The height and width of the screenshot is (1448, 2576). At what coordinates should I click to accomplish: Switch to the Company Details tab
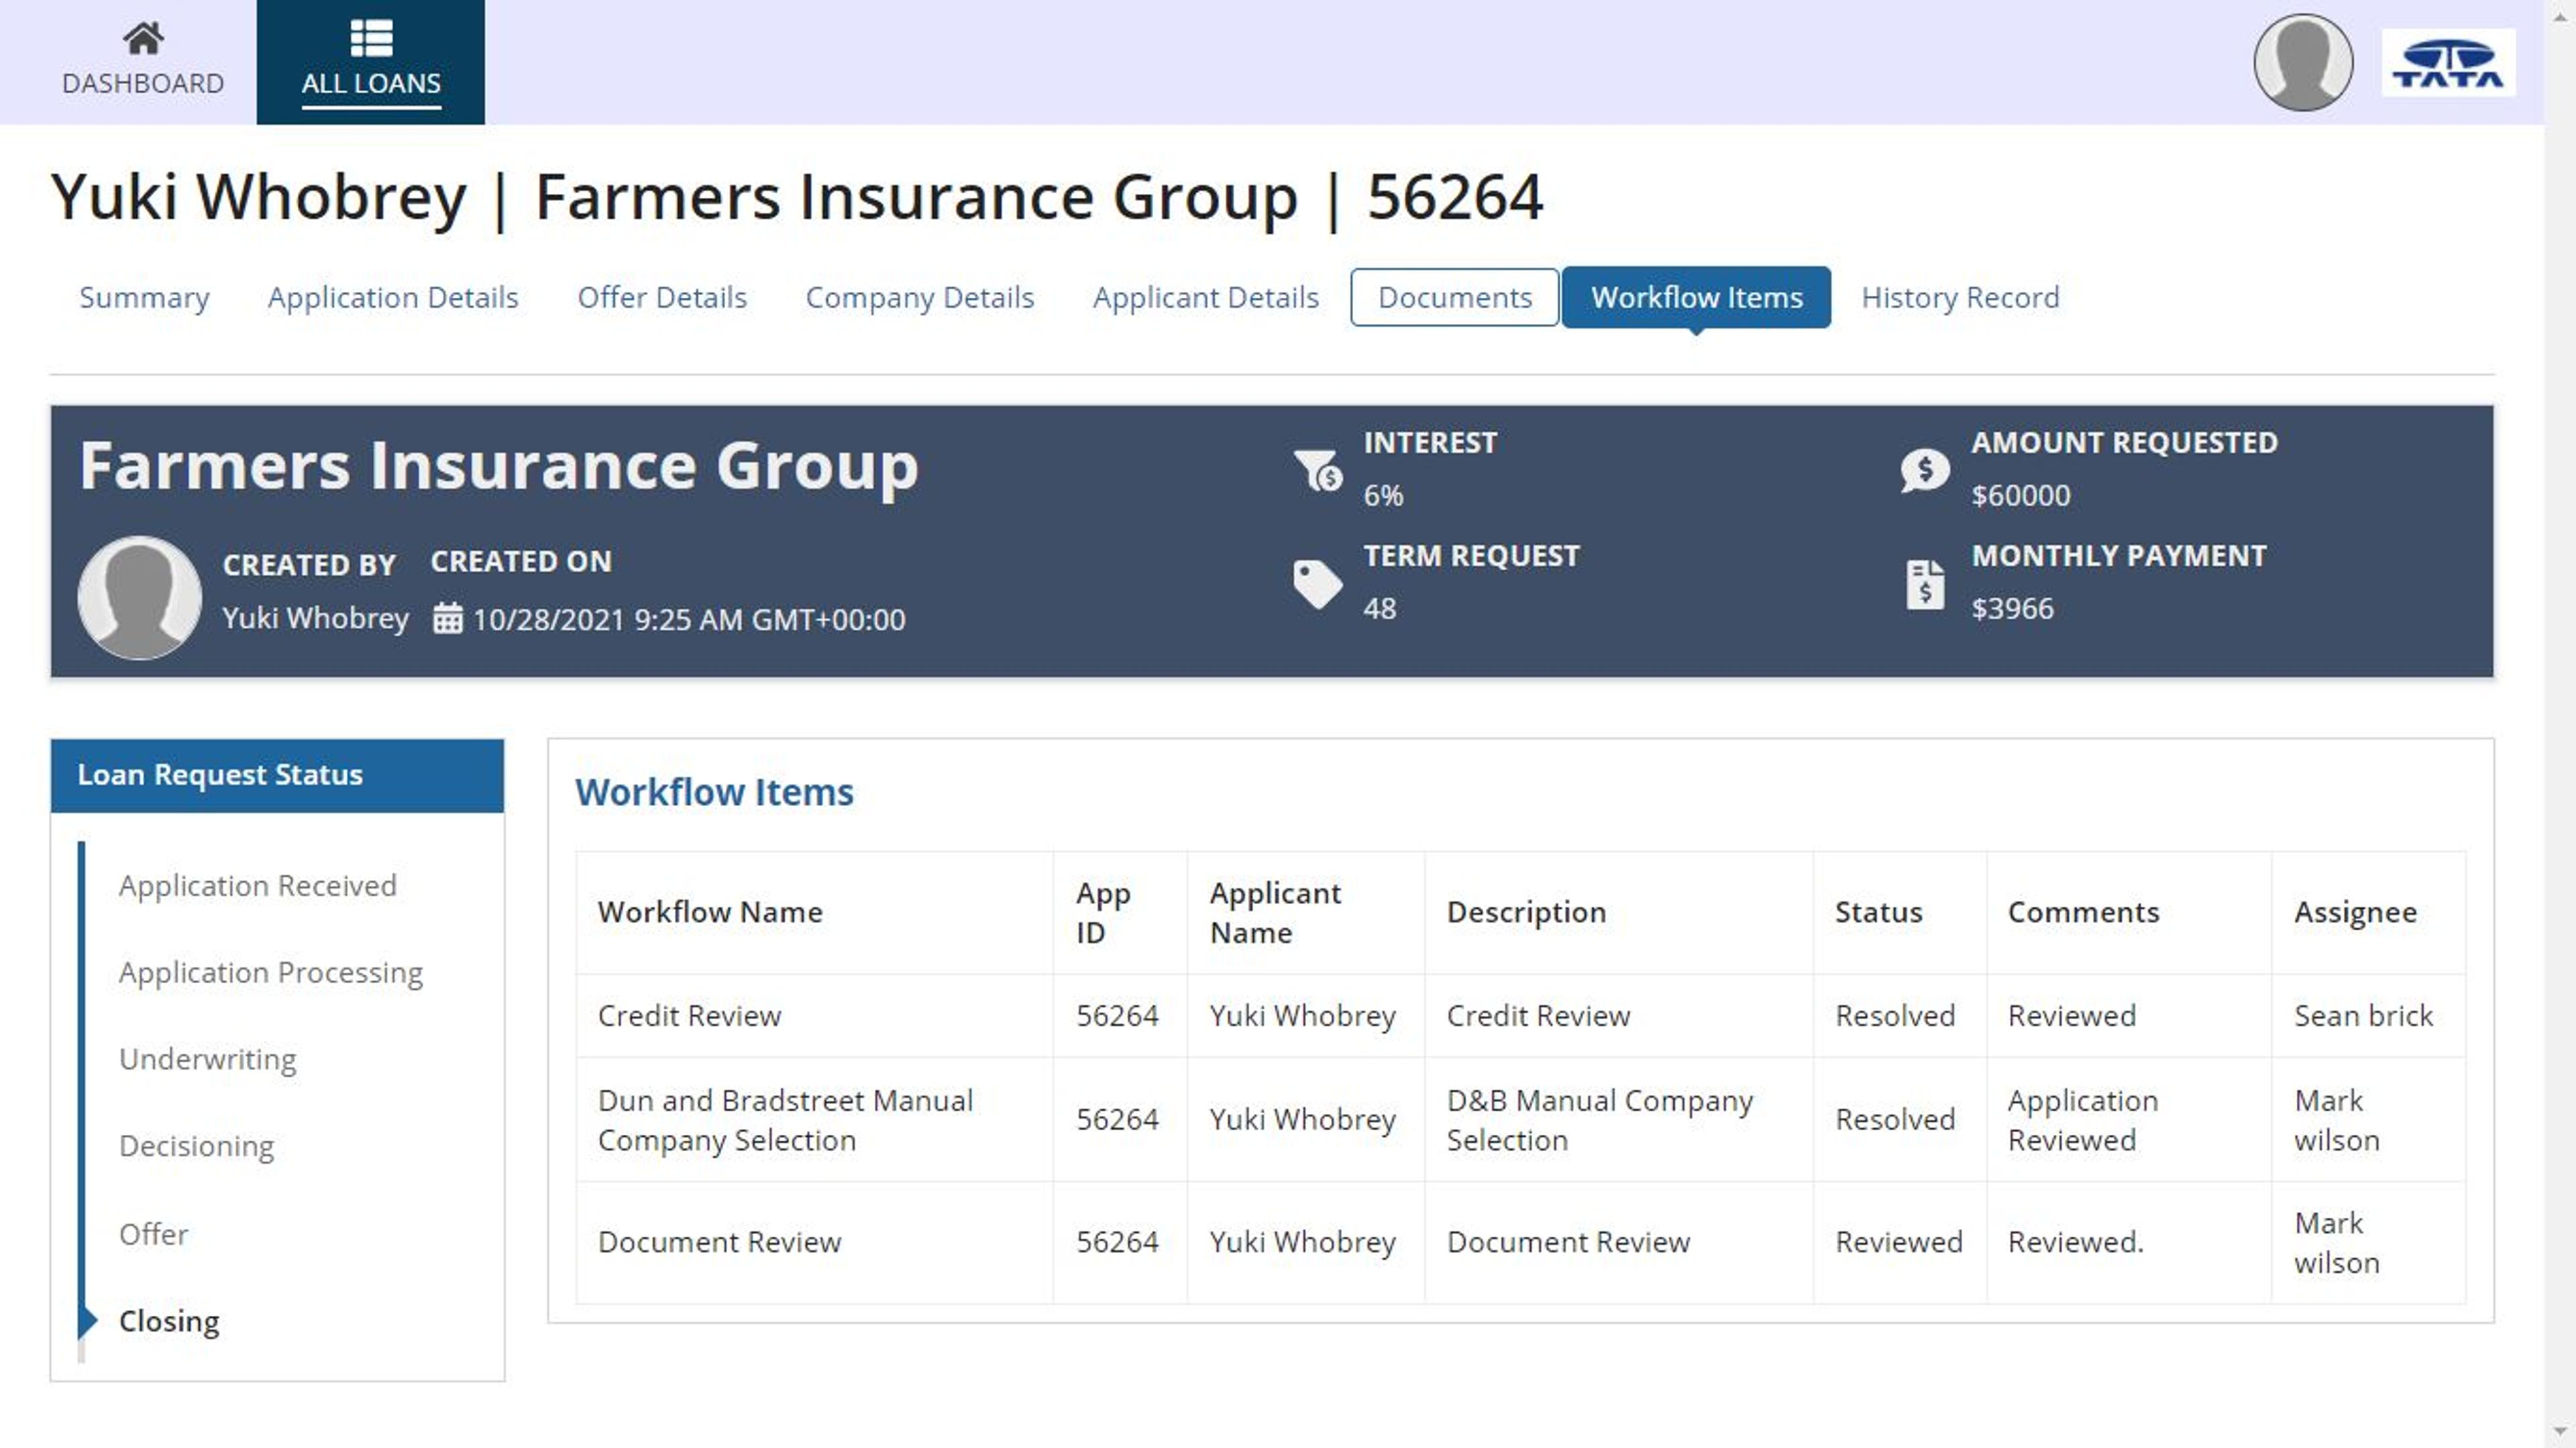click(919, 297)
